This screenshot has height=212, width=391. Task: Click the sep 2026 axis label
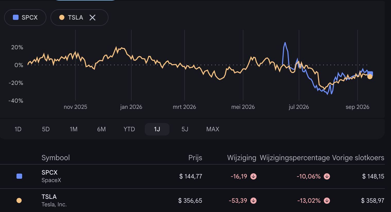(358, 107)
